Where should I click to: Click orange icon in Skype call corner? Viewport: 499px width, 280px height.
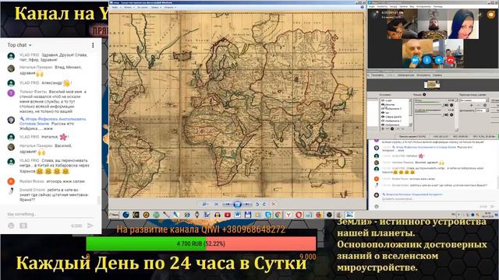click(x=490, y=15)
